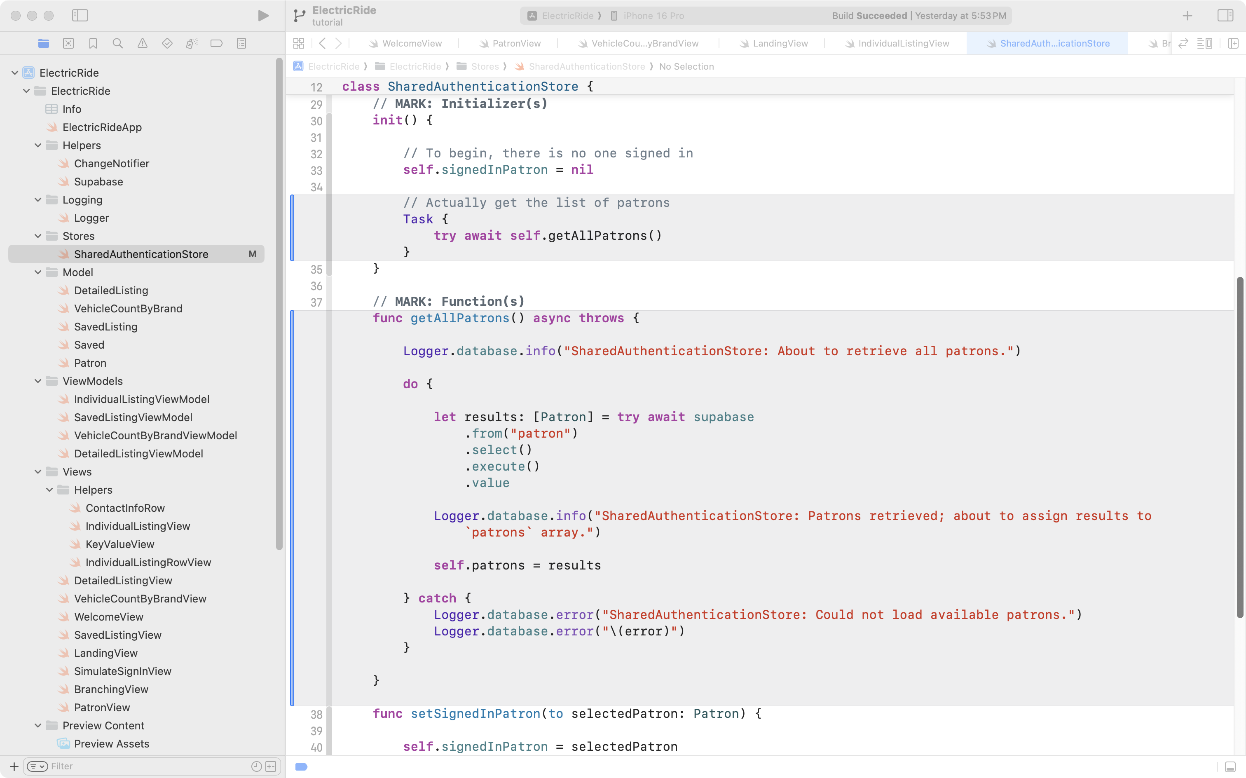Viewport: 1246px width, 778px height.
Task: Open the Report navigator icon
Action: 241,43
